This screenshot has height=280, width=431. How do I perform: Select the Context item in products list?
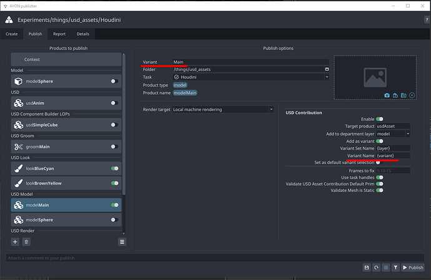pyautogui.click(x=66, y=59)
